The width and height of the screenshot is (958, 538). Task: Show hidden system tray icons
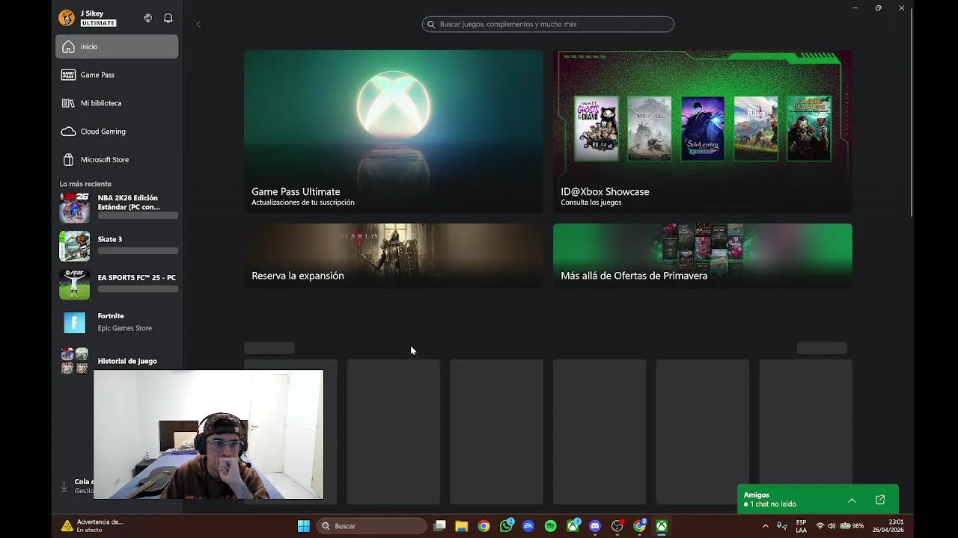765,526
